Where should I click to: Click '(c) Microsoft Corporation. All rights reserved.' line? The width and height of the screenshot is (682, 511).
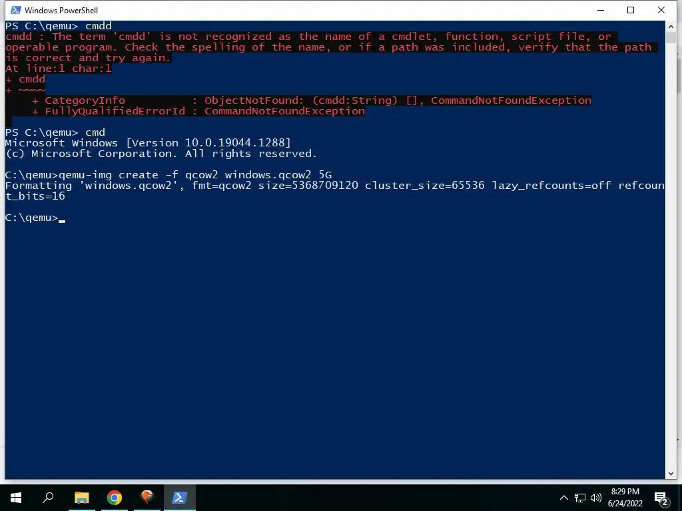coord(161,154)
